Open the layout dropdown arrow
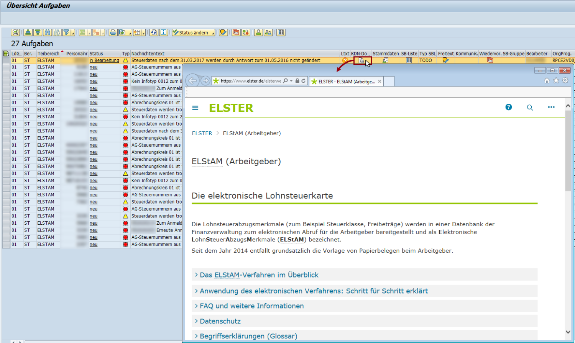This screenshot has width=575, height=343. pos(144,33)
